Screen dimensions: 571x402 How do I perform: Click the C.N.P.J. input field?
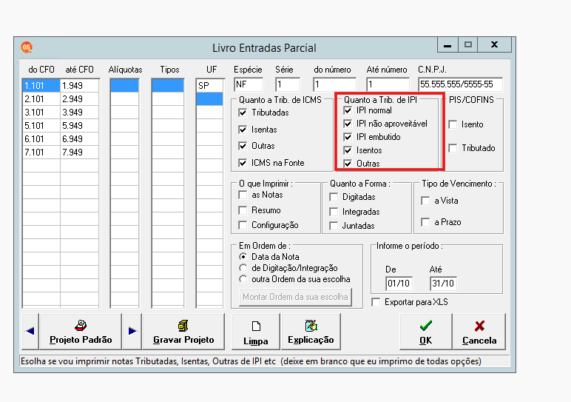click(460, 84)
